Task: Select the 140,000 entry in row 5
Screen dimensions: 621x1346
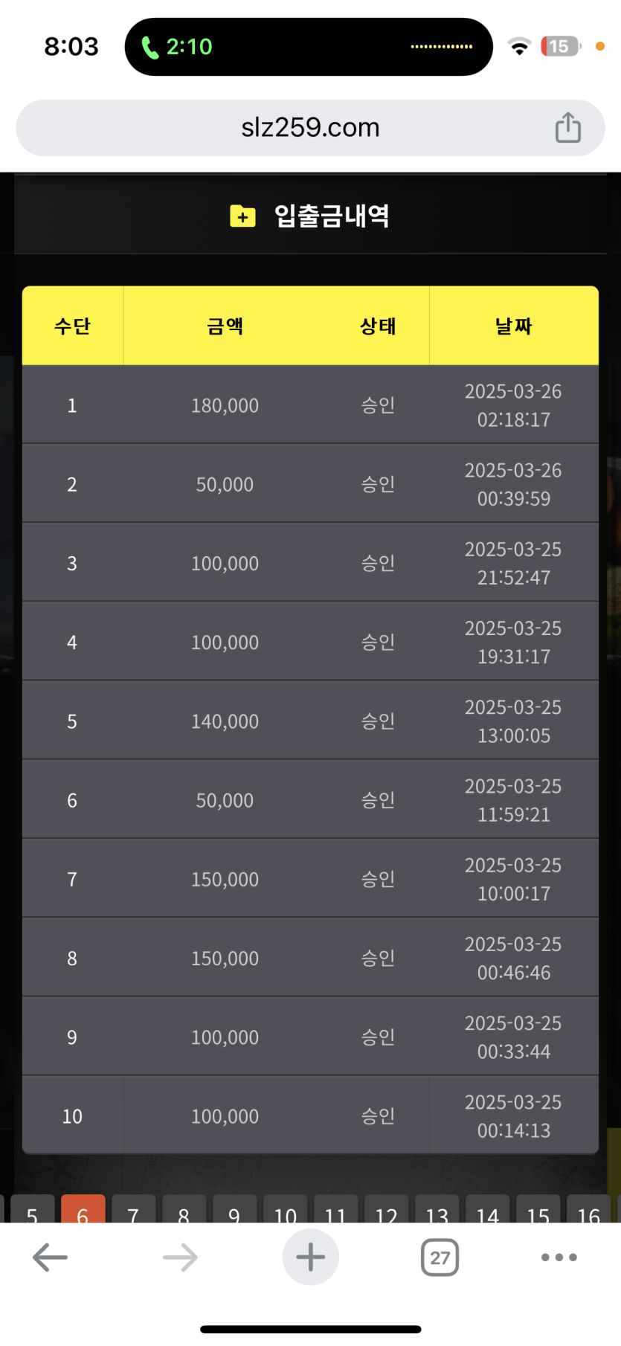Action: point(225,721)
